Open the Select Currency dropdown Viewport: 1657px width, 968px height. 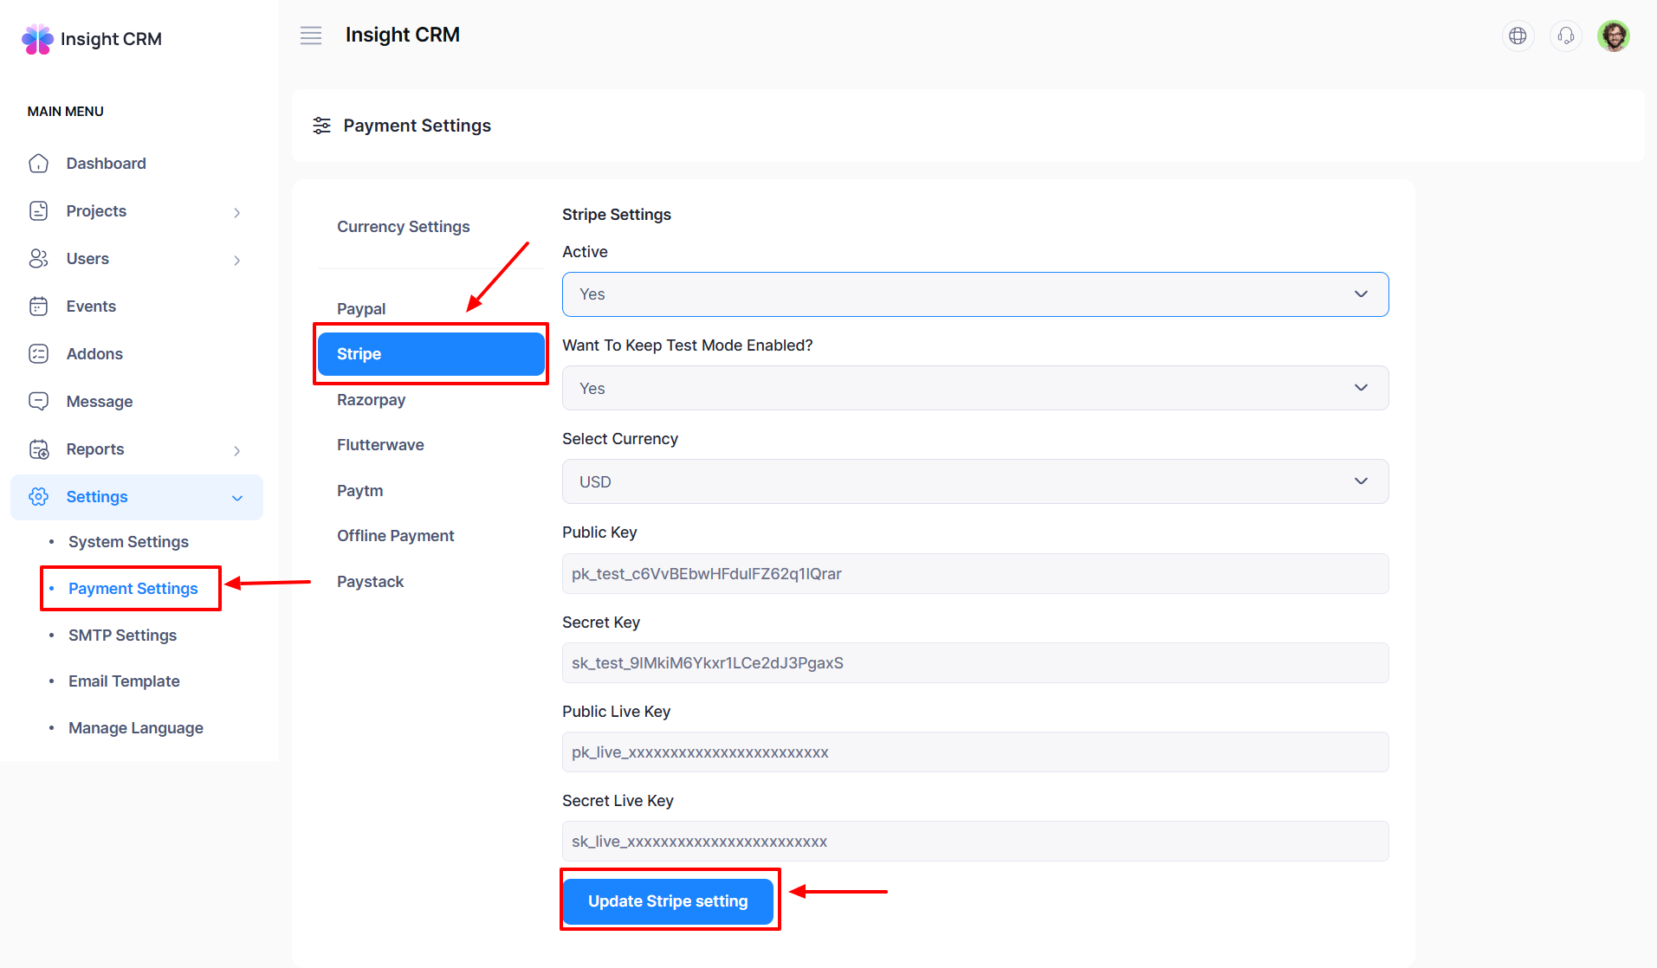coord(974,481)
